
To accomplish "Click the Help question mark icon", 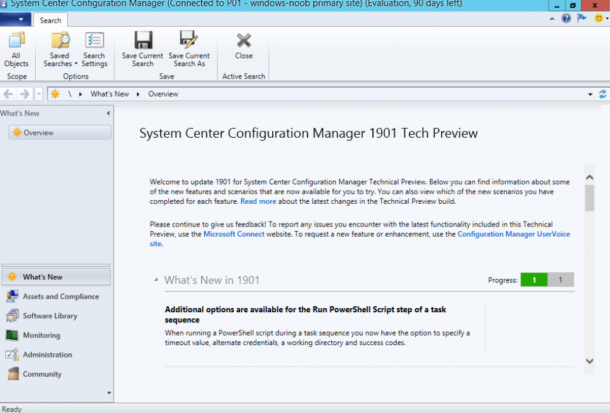I will [x=566, y=18].
